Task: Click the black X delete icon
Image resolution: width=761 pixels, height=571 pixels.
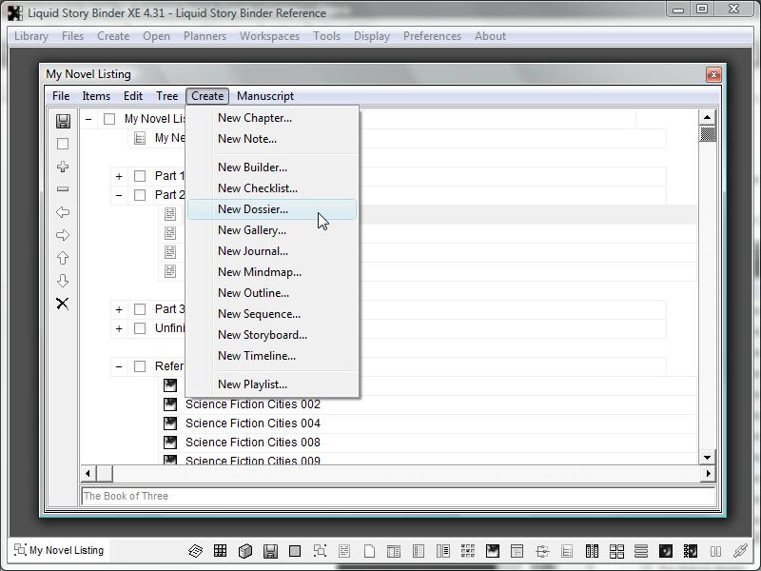Action: click(63, 304)
